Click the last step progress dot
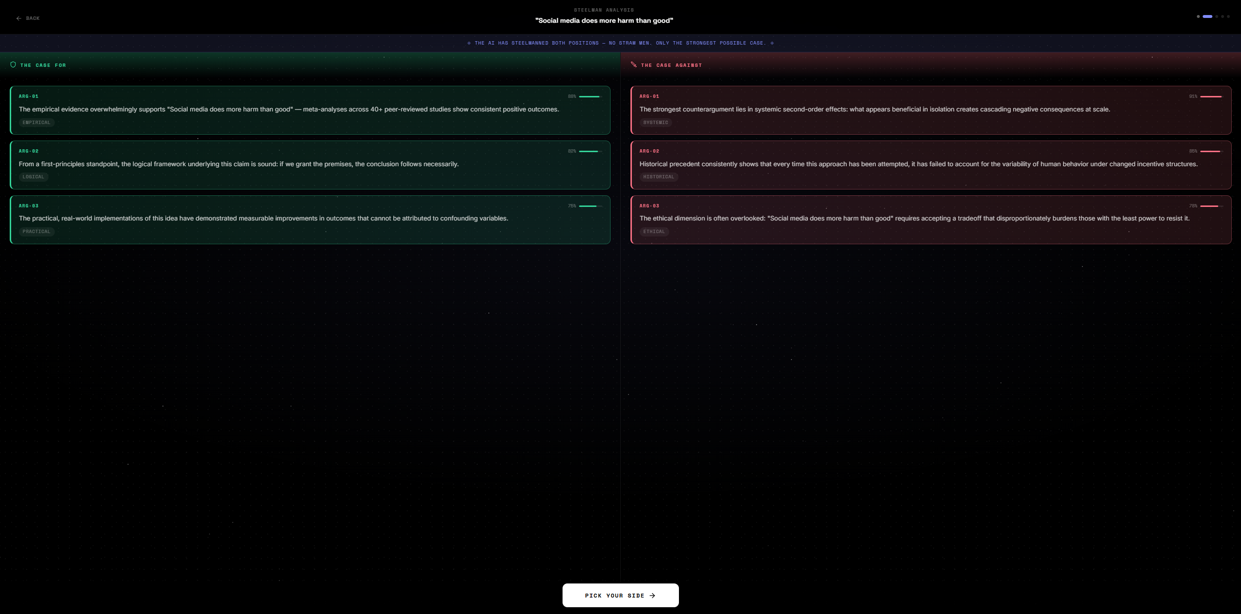This screenshot has height=614, width=1241. click(1228, 16)
